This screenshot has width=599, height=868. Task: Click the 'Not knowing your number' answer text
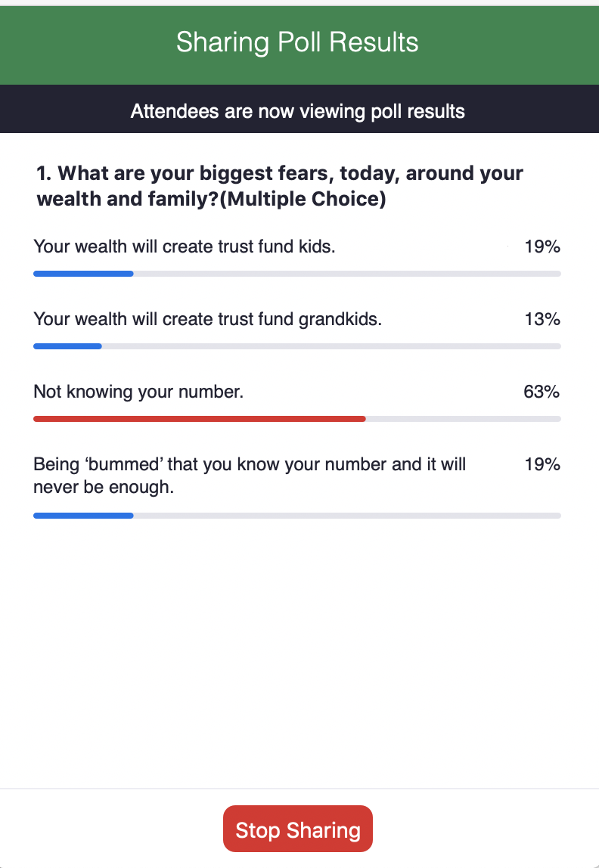point(138,392)
